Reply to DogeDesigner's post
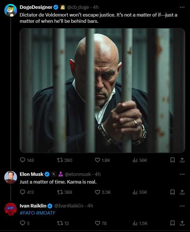 click(x=23, y=160)
